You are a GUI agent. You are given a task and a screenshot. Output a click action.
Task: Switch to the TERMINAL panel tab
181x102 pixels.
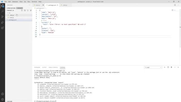point(63,67)
